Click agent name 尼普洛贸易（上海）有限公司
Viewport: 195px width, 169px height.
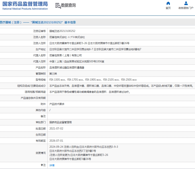[x=65, y=55]
